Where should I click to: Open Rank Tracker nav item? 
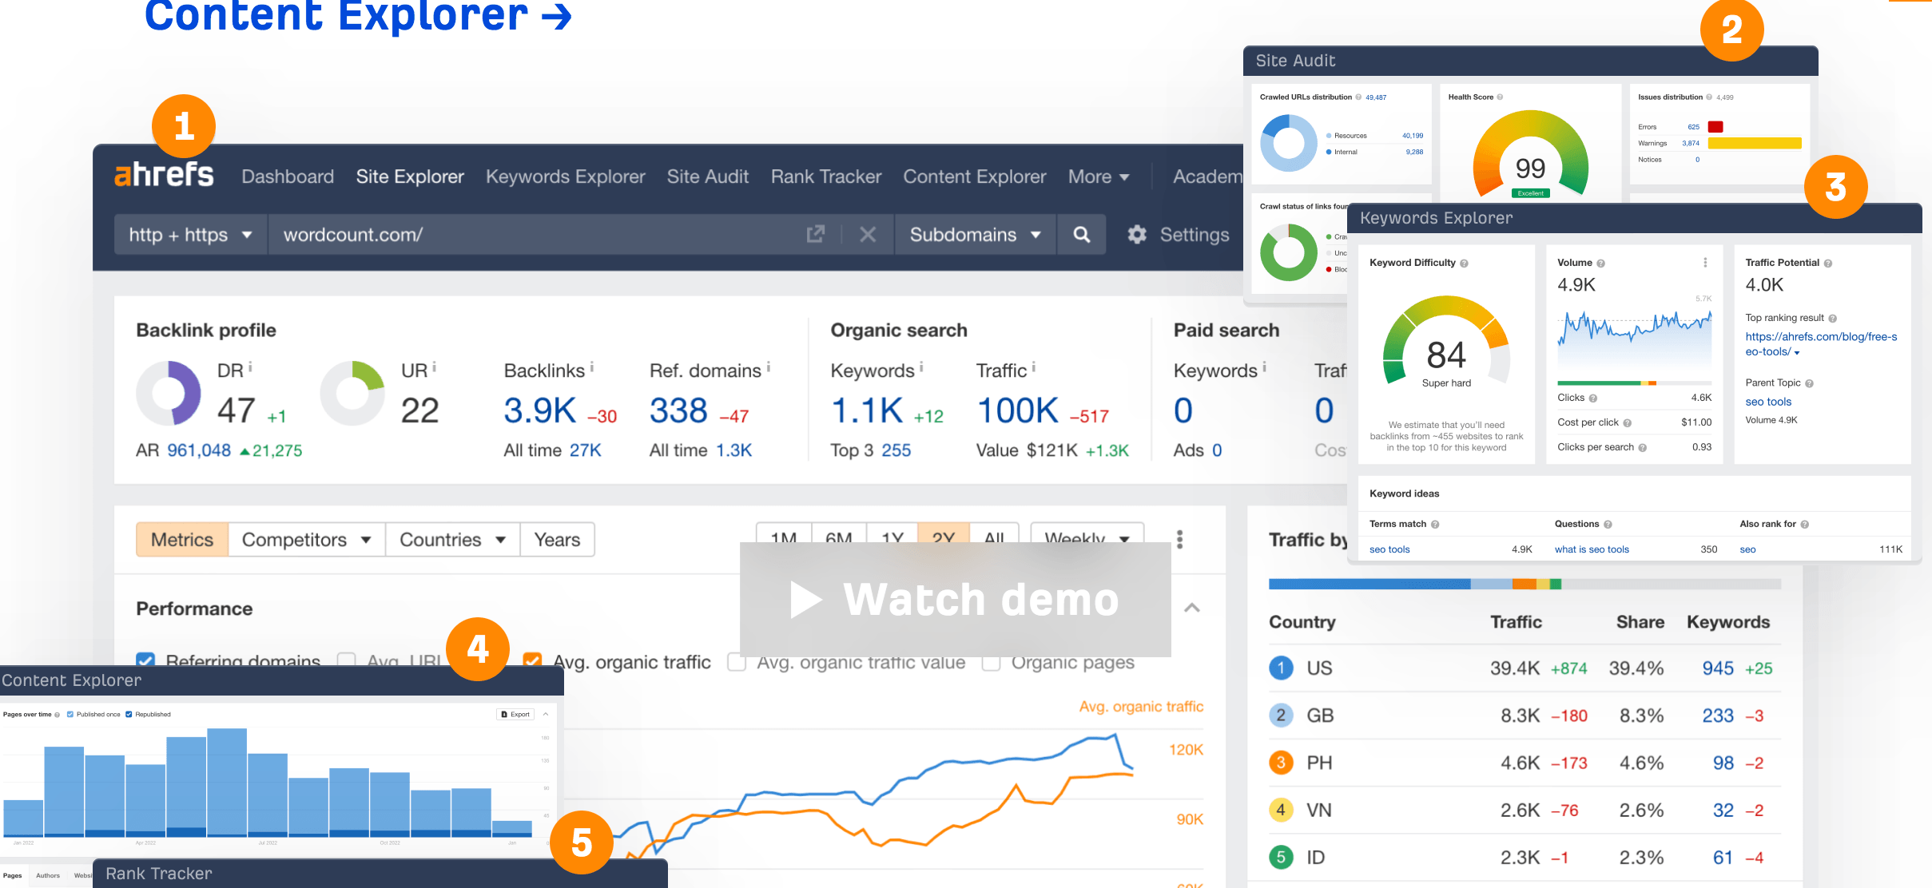point(826,176)
